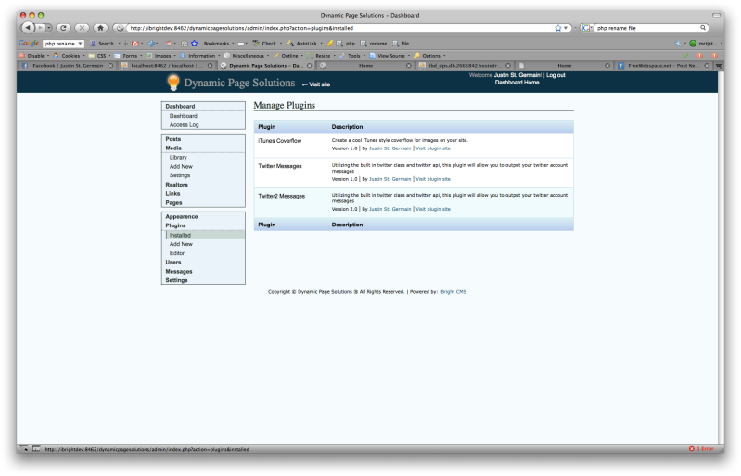Click the Gmail envelope icon in Google toolbar
This screenshot has height=476, width=741.
click(135, 44)
